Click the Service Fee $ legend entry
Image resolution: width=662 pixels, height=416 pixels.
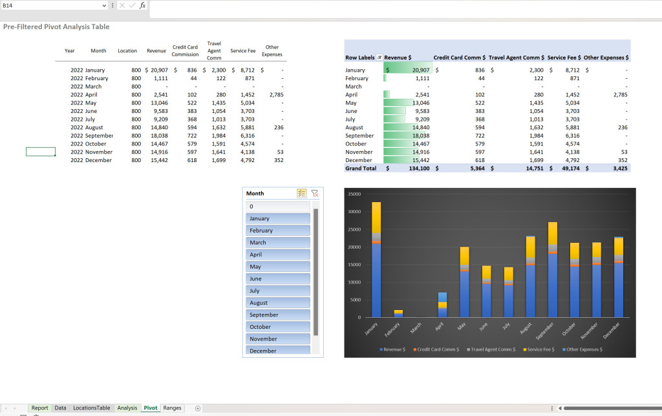point(539,349)
